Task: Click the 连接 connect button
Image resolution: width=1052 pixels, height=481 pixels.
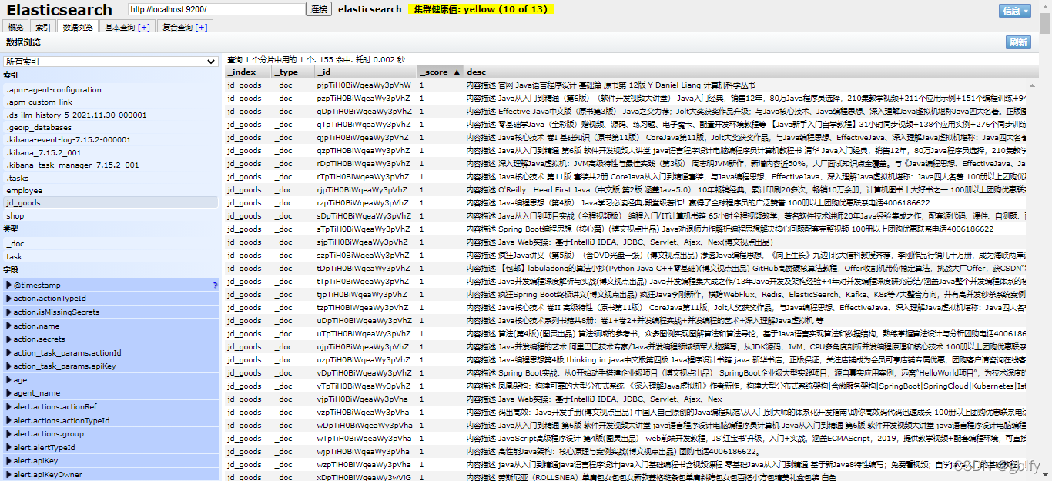Action: [x=318, y=9]
